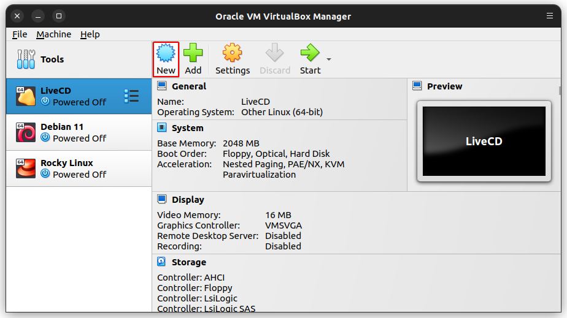Click the Storage section disk icon
This screenshot has height=318, width=567.
161,262
